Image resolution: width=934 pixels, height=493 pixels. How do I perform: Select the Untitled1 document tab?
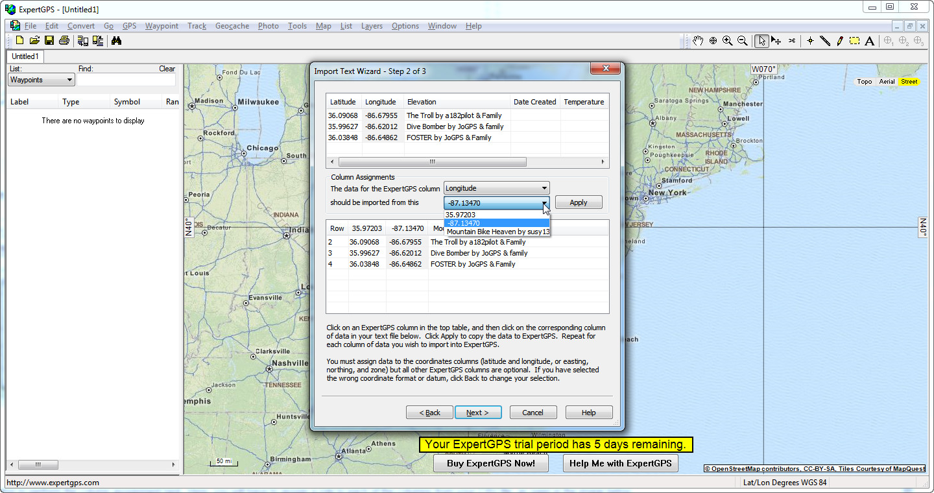point(25,56)
